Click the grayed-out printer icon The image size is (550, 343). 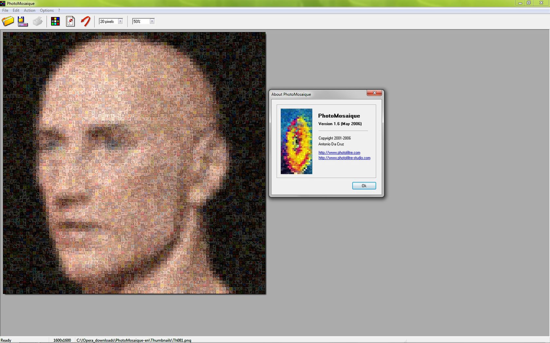[38, 21]
